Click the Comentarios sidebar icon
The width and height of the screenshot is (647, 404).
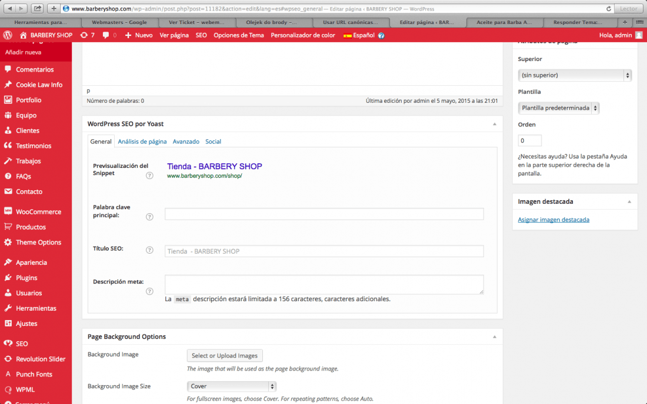click(8, 69)
